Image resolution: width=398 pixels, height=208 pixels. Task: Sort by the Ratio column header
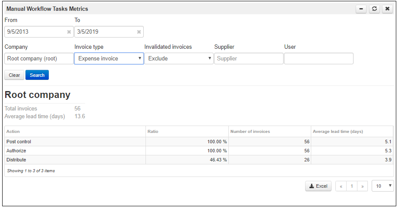[187, 132]
